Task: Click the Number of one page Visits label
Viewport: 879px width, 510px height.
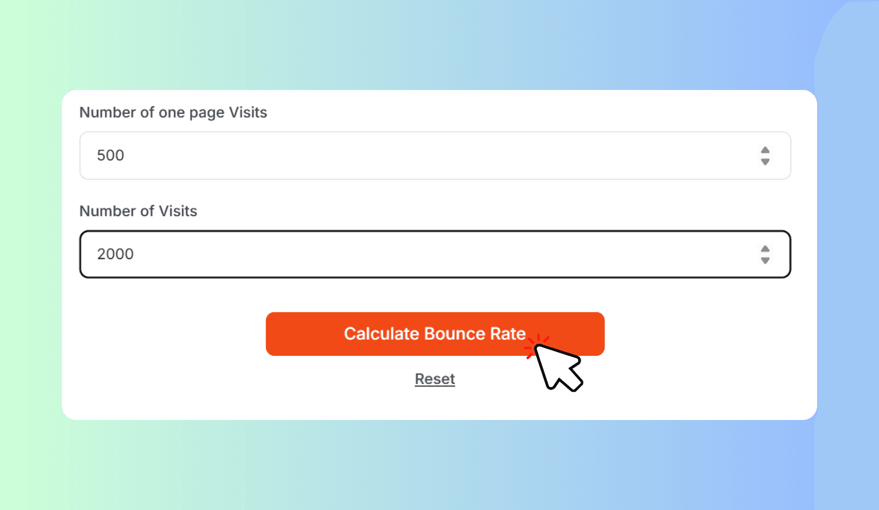Action: [173, 112]
